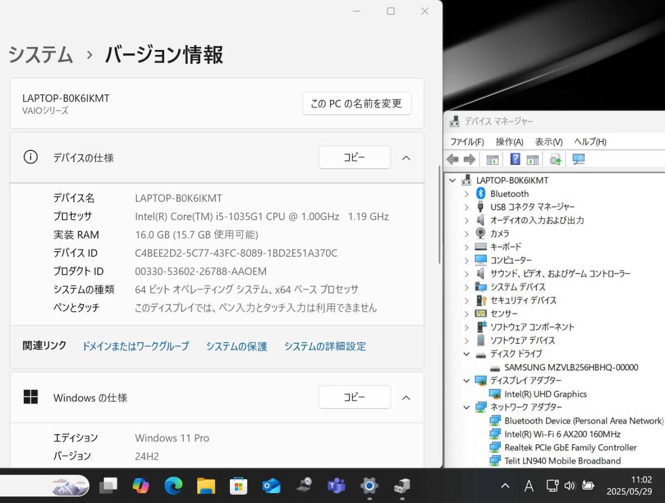The image size is (665, 503).
Task: Click the キーボード keyboard icon
Action: point(480,247)
